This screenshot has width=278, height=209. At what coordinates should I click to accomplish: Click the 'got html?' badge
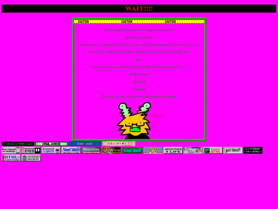(x=233, y=150)
